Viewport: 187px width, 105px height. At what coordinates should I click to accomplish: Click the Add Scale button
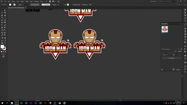172,58
